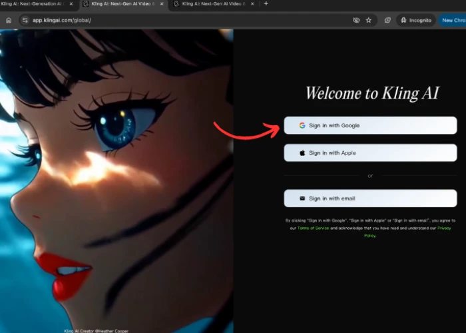The image size is (466, 333).
Task: Open the Incognito profile indicator
Action: pos(415,20)
